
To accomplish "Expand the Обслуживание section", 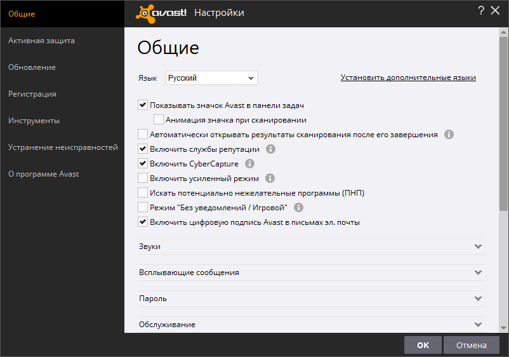I will 312,325.
